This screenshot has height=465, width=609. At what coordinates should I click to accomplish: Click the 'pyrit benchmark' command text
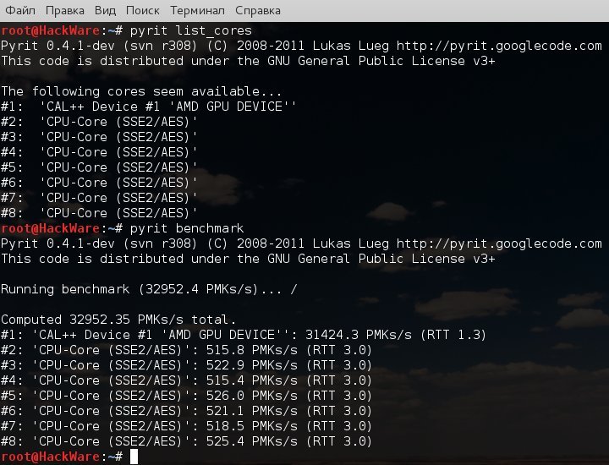187,228
